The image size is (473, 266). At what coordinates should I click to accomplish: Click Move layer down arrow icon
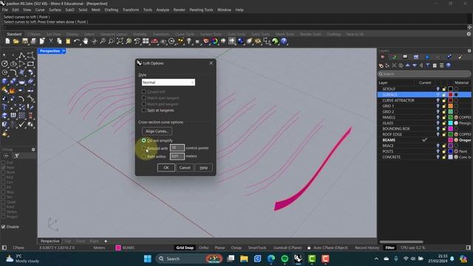(415, 66)
